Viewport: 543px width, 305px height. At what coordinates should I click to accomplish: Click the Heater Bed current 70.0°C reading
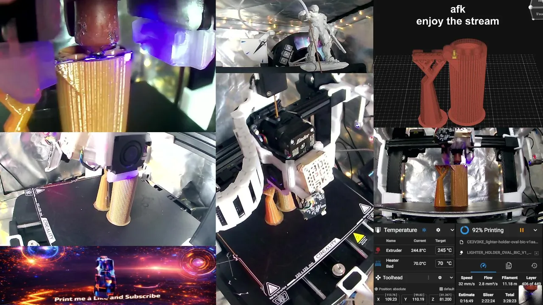point(420,263)
